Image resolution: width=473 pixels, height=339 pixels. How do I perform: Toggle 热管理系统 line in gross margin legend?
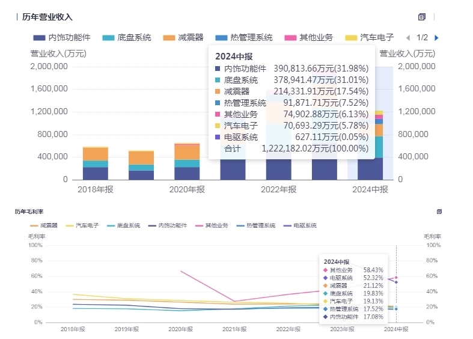[256, 225]
